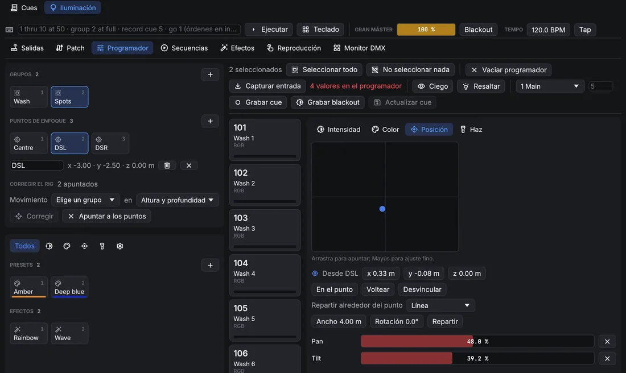Click the Apuntar a los puntos button

[106, 216]
